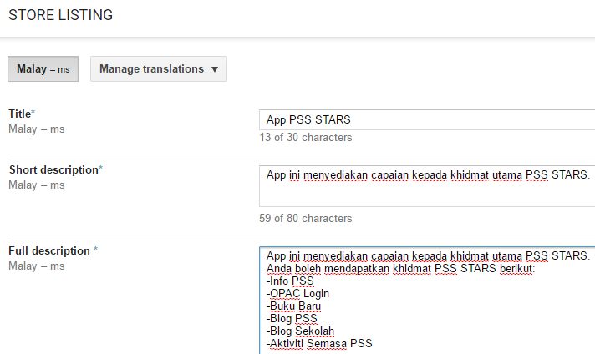Click the '-Info PSS' line in full description
The height and width of the screenshot is (354, 595).
(290, 281)
